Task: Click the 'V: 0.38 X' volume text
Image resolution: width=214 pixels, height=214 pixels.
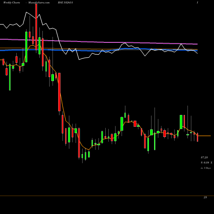Action: (206, 163)
